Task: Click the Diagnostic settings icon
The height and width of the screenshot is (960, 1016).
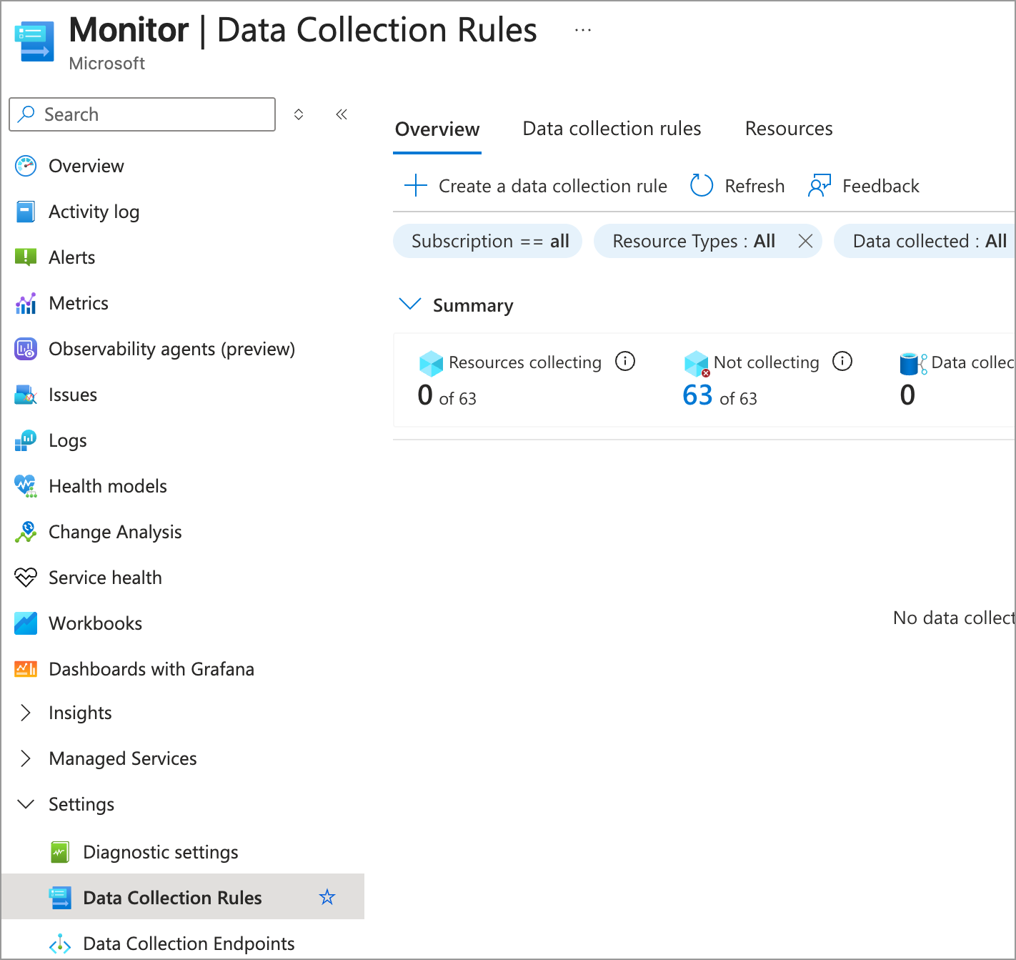Action: click(60, 852)
